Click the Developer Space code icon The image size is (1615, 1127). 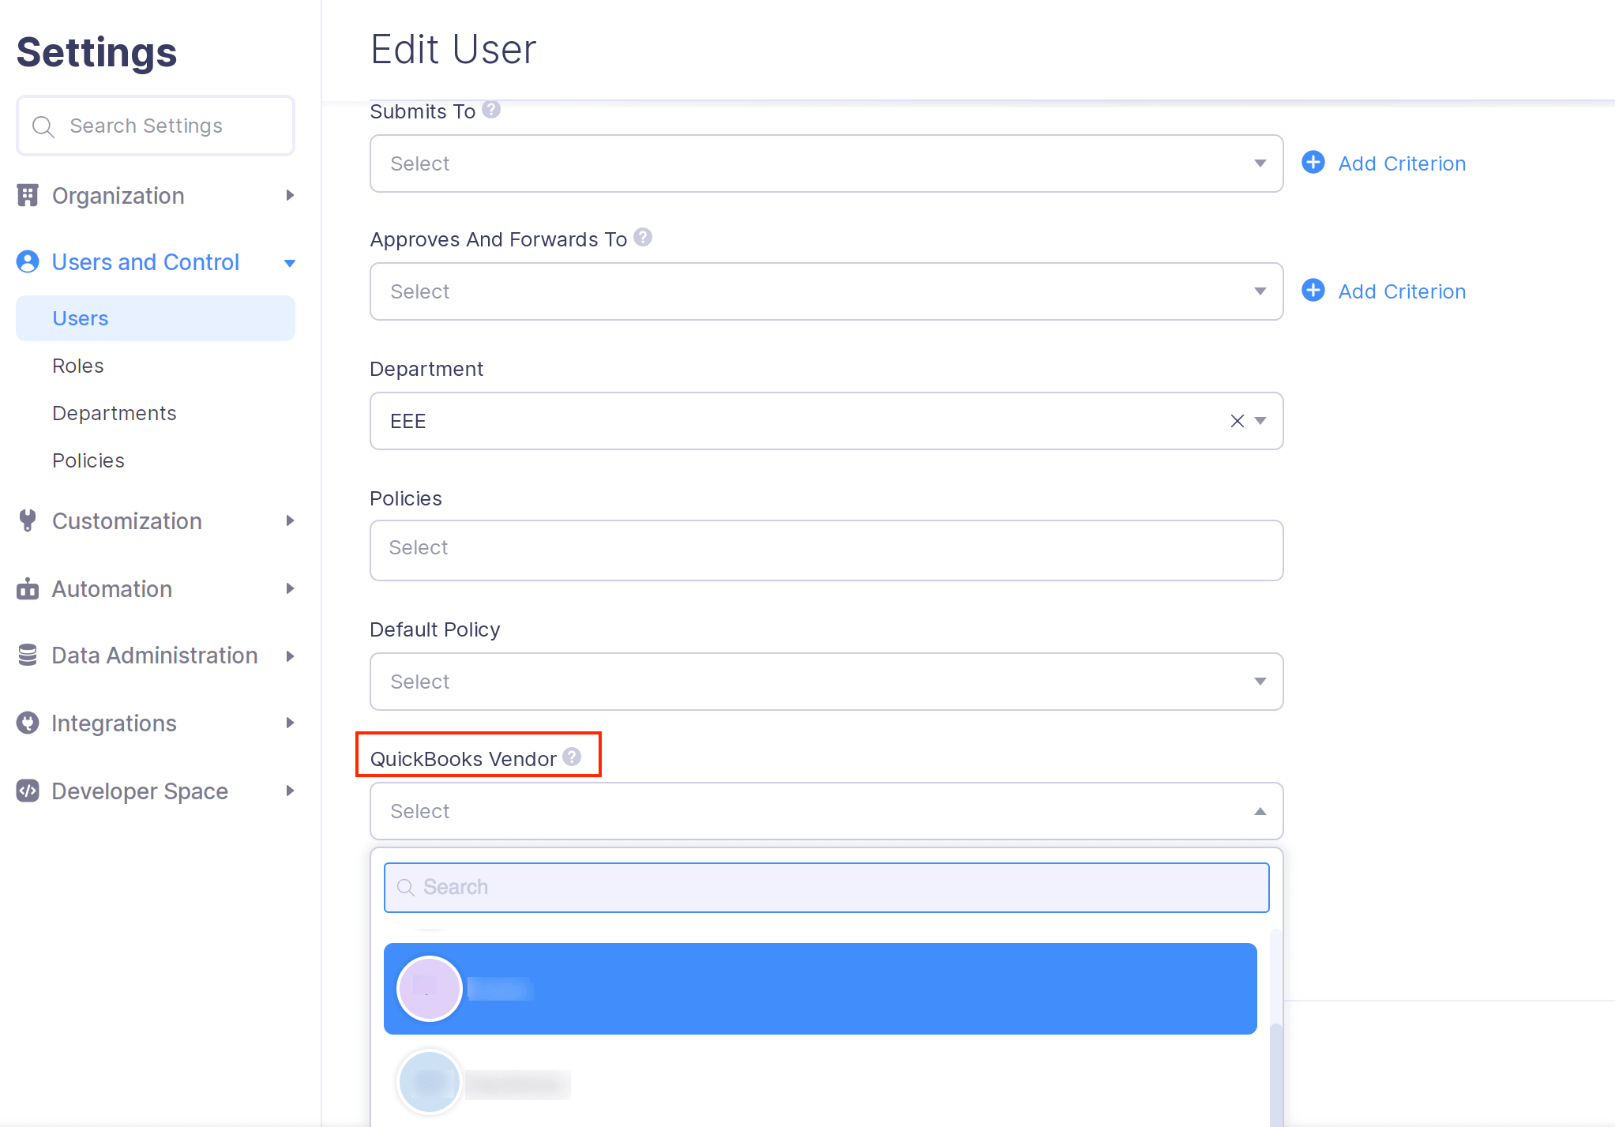(28, 791)
